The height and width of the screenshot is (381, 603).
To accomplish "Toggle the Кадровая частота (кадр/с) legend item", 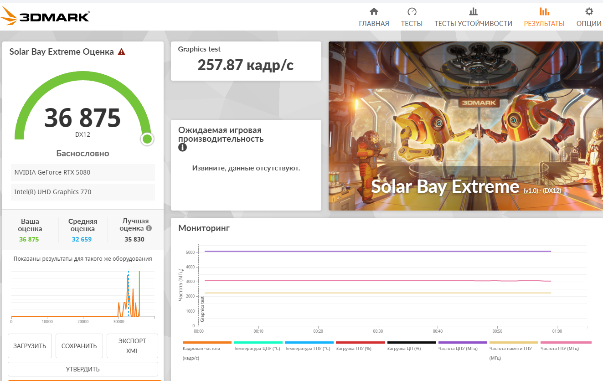I will 207,350.
